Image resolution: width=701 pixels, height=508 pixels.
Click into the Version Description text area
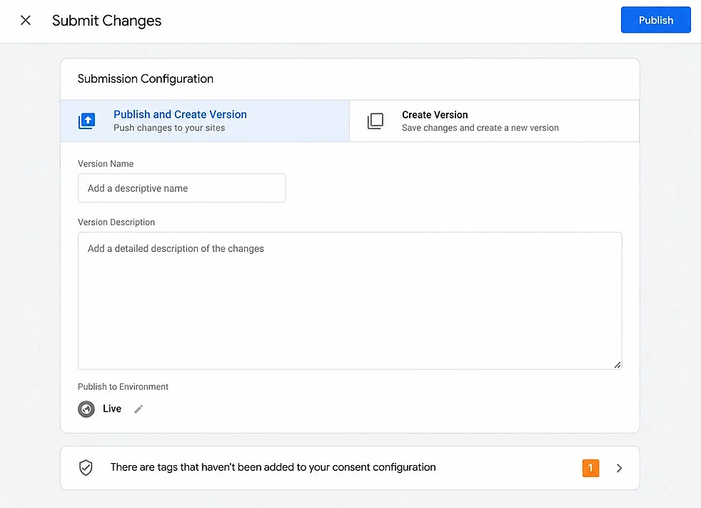(350, 300)
